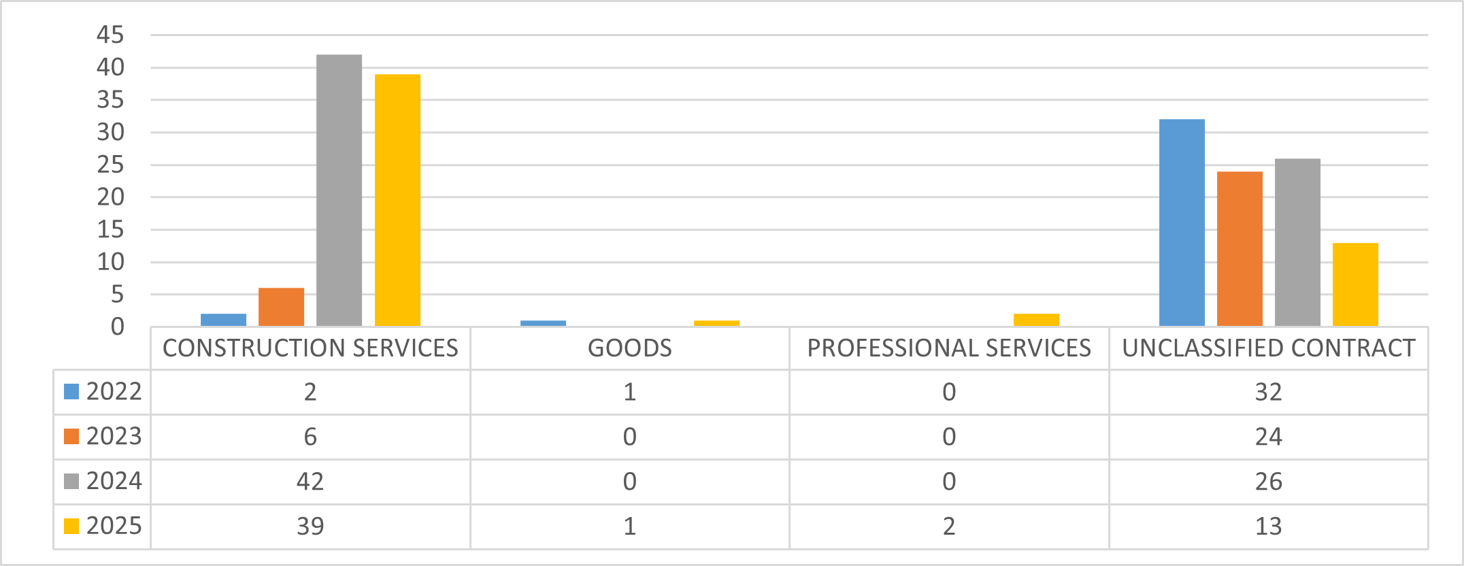Click the CONSTRUCTION SERVICES category label
The height and width of the screenshot is (566, 1464).
(310, 348)
